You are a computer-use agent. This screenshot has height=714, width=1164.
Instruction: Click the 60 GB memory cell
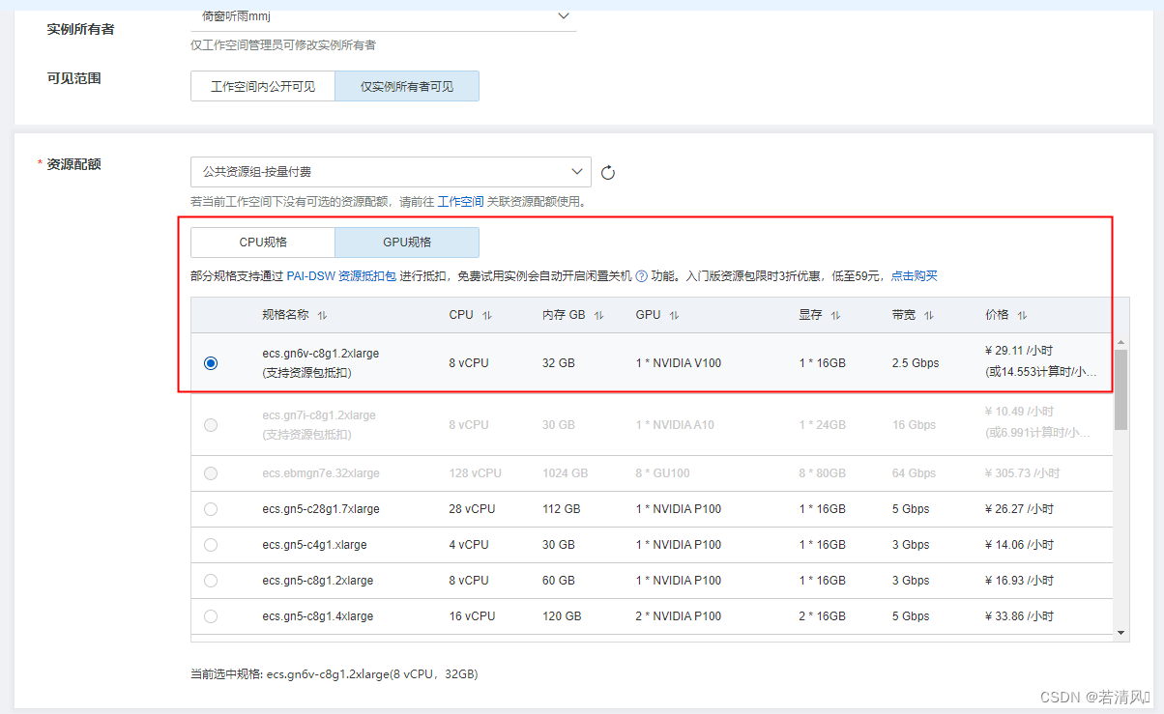[x=559, y=581]
